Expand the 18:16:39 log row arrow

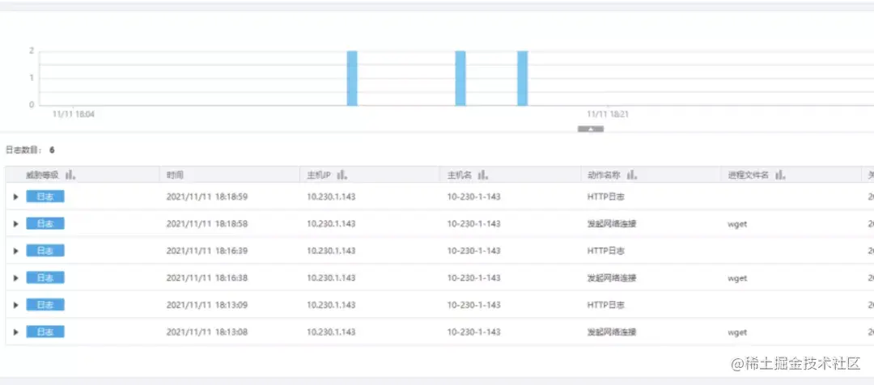coord(15,251)
